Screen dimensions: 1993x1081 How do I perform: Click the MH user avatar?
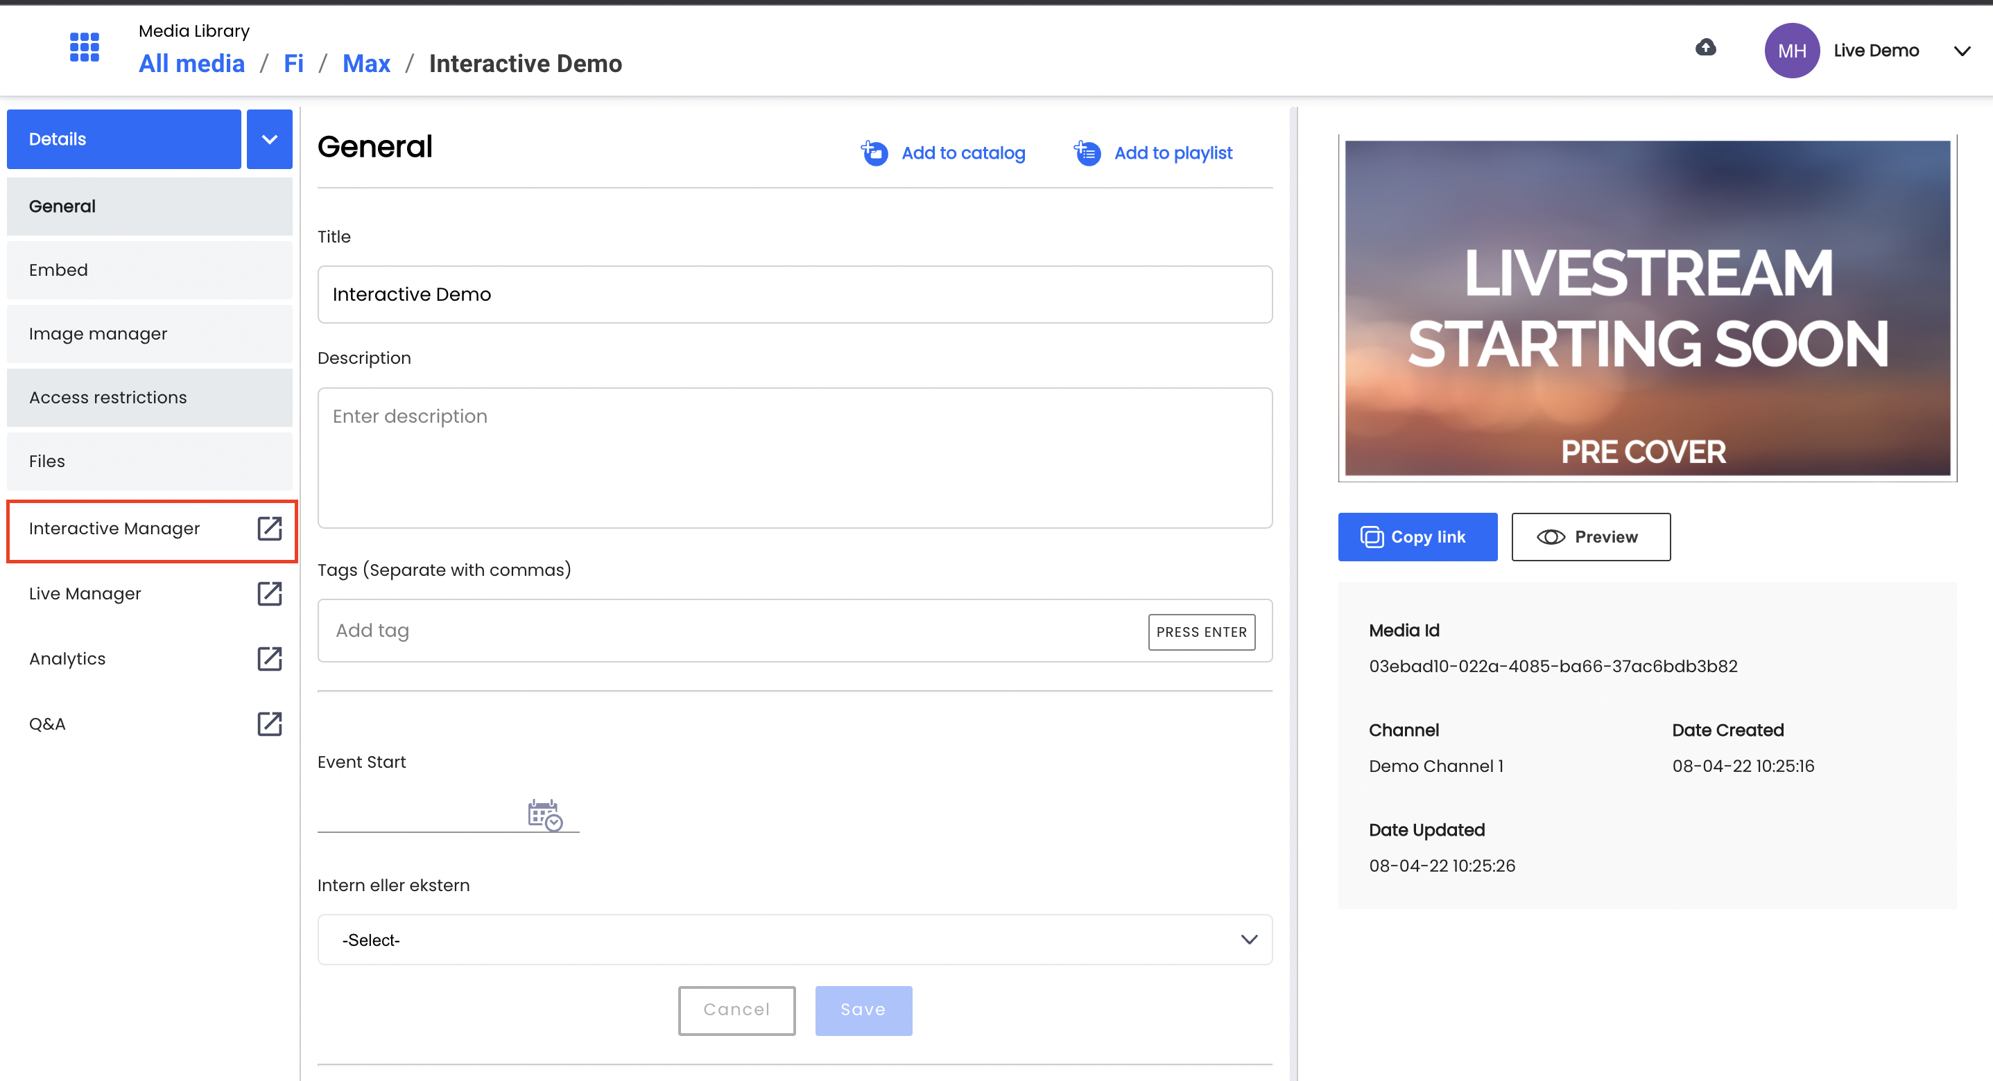(x=1791, y=51)
